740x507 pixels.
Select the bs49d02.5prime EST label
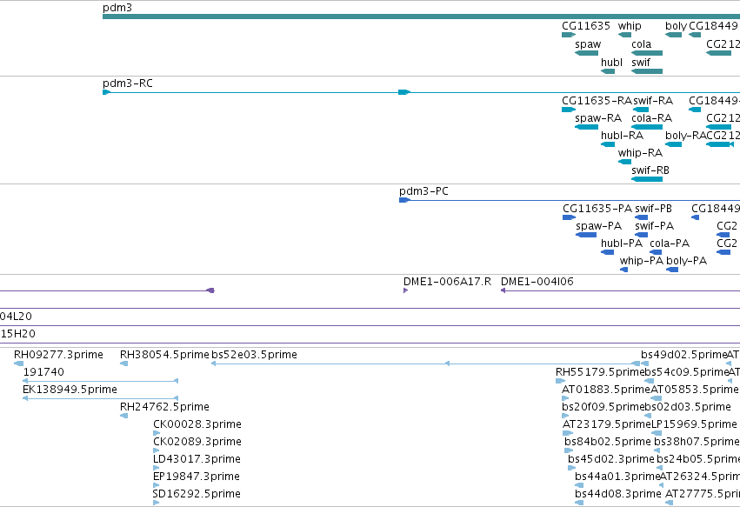(x=683, y=355)
